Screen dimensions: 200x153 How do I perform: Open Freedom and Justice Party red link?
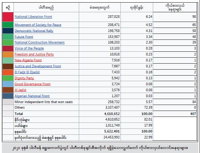coord(34,54)
